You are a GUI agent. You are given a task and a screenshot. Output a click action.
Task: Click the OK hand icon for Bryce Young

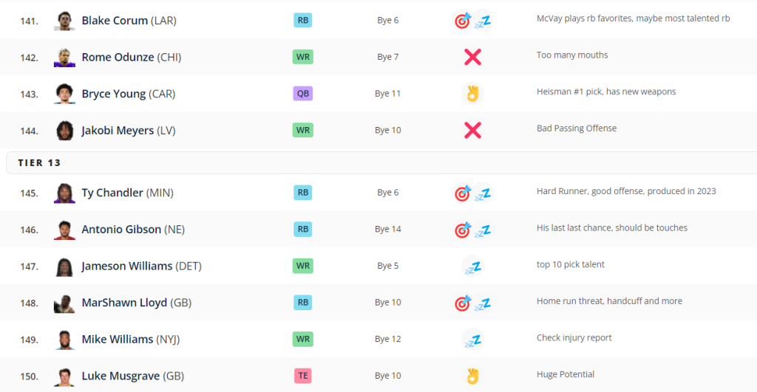[472, 94]
